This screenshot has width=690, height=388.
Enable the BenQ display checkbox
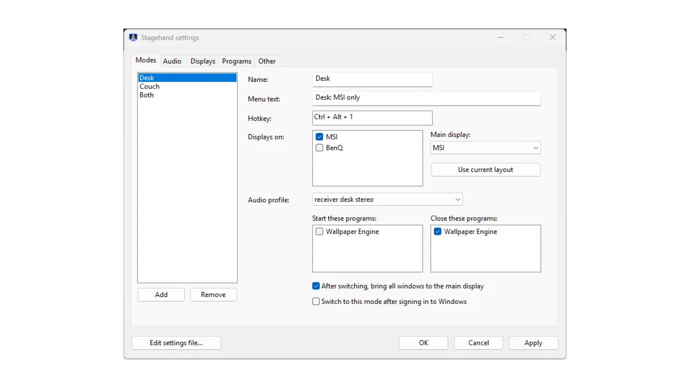pos(319,148)
